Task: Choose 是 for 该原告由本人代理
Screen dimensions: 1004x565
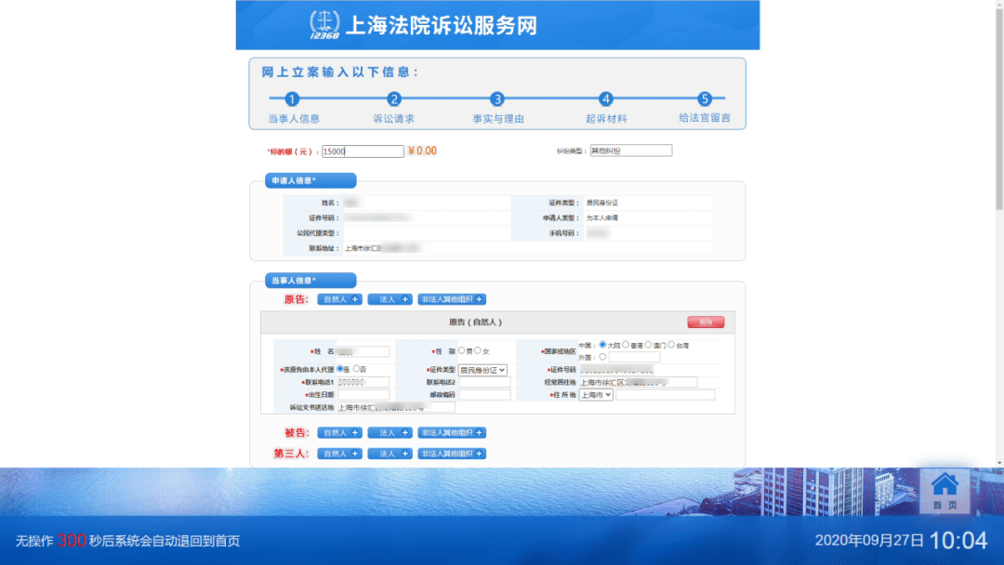Action: (340, 369)
